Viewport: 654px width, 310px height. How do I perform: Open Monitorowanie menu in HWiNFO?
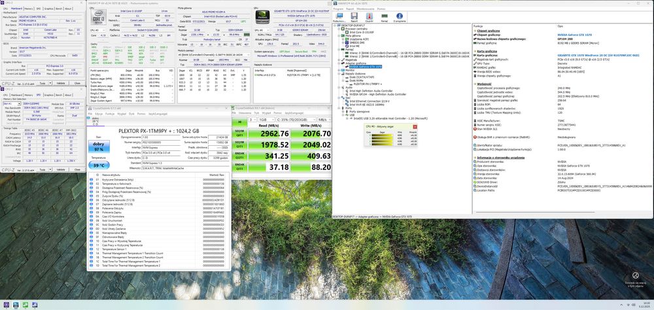(x=366, y=9)
